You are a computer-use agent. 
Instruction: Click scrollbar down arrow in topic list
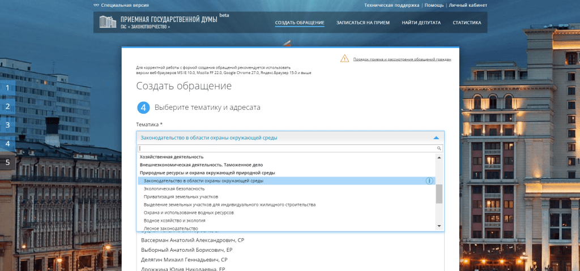pos(439,226)
